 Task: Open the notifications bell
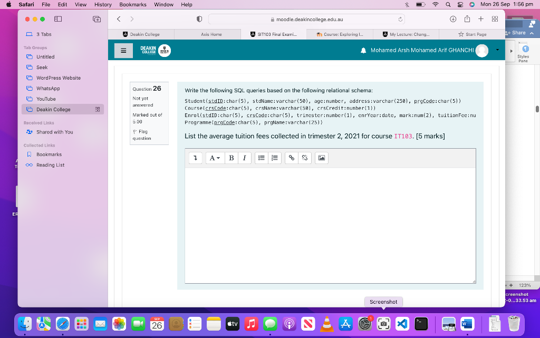363,51
